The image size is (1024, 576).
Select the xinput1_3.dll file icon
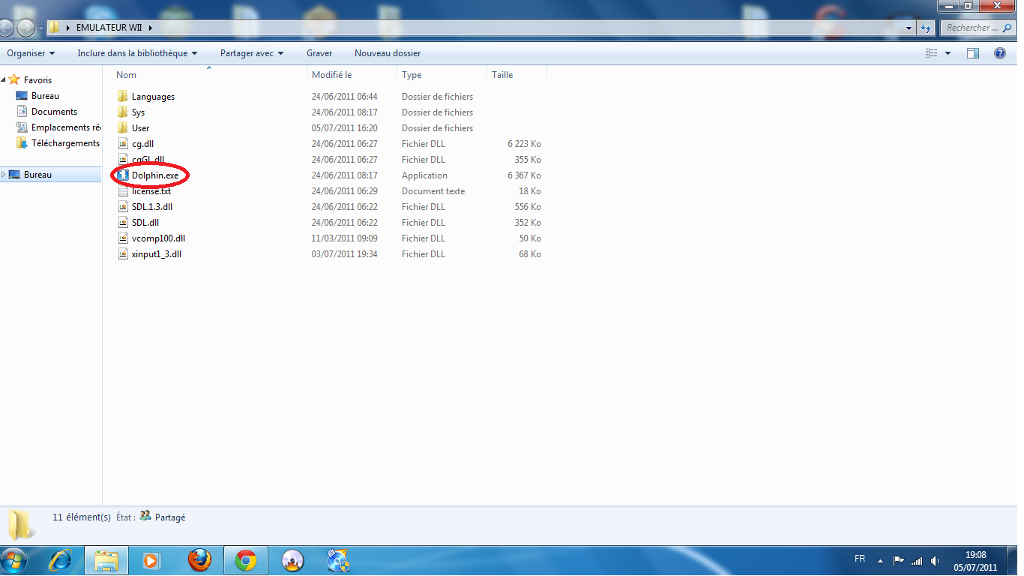point(123,254)
